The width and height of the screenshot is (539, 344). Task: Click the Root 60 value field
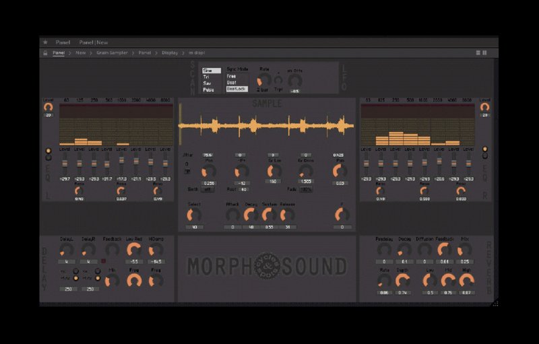pos(243,190)
